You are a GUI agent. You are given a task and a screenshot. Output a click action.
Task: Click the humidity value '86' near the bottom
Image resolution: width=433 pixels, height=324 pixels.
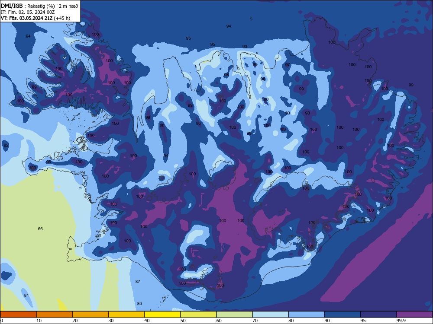[x=139, y=303]
